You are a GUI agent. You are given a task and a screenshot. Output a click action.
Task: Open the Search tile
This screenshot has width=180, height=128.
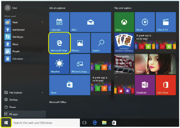click(x=101, y=43)
